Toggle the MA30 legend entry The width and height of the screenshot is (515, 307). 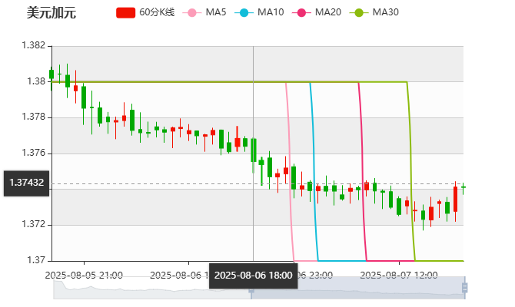374,12
